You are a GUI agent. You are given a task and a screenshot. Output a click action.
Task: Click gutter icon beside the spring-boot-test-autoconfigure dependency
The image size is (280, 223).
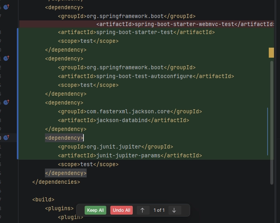[x=6, y=58]
